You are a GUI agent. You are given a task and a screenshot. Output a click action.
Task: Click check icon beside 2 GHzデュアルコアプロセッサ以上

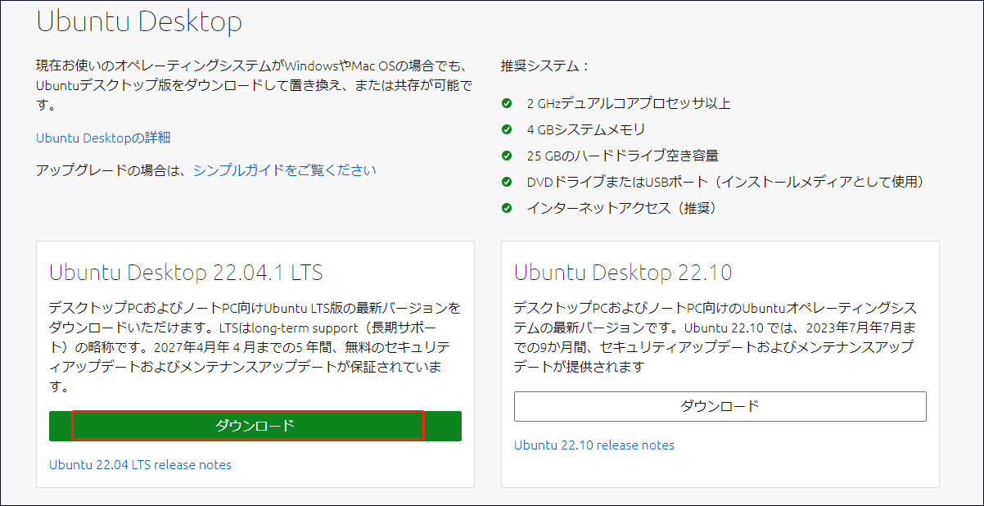tap(507, 103)
